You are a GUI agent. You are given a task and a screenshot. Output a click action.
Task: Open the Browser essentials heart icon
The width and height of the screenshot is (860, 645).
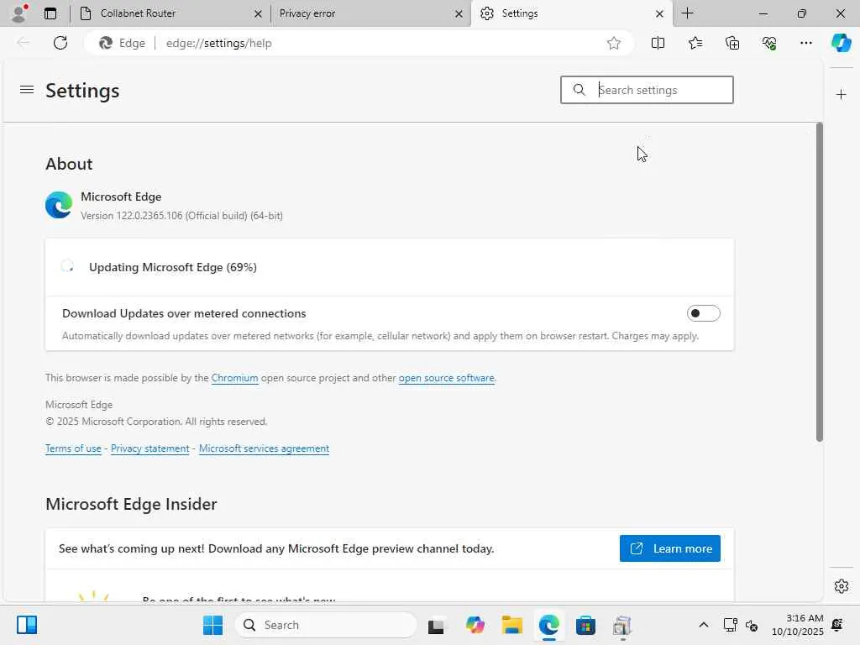(769, 43)
